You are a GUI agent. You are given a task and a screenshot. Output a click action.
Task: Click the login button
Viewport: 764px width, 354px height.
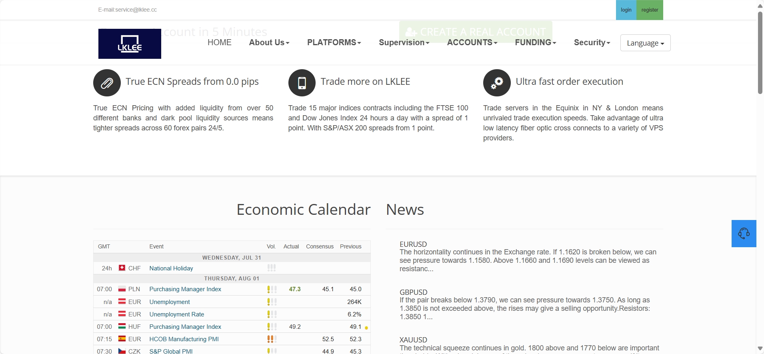(626, 10)
